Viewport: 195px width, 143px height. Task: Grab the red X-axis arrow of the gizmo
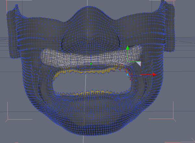tap(154, 74)
